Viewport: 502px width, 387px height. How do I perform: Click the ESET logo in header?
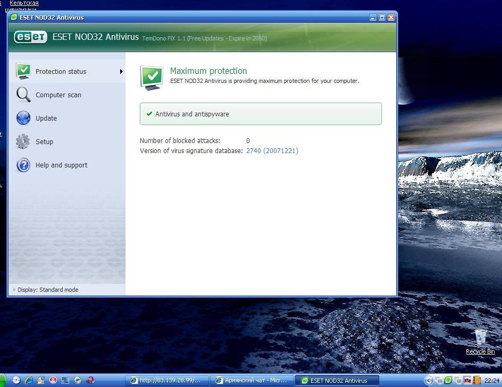[30, 37]
